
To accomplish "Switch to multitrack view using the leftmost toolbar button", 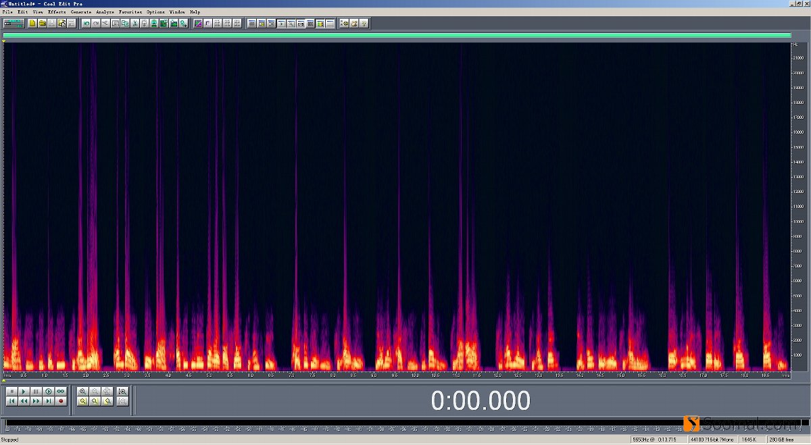I will click(x=14, y=24).
